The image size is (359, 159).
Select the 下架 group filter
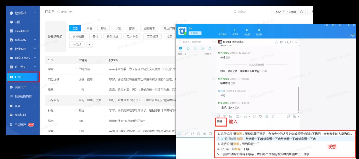pyautogui.click(x=118, y=28)
